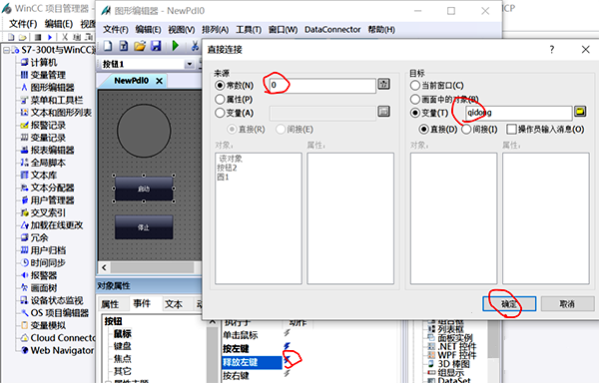Click the Save disk icon in toolbar
This screenshot has height=383, width=599.
click(x=156, y=46)
